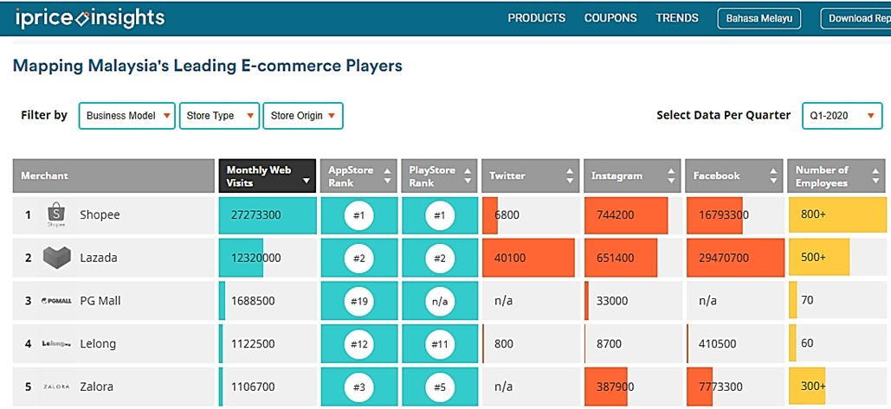Viewport: 891px width, 409px height.
Task: Click the Shopee shopping bag logo
Action: coord(55,214)
